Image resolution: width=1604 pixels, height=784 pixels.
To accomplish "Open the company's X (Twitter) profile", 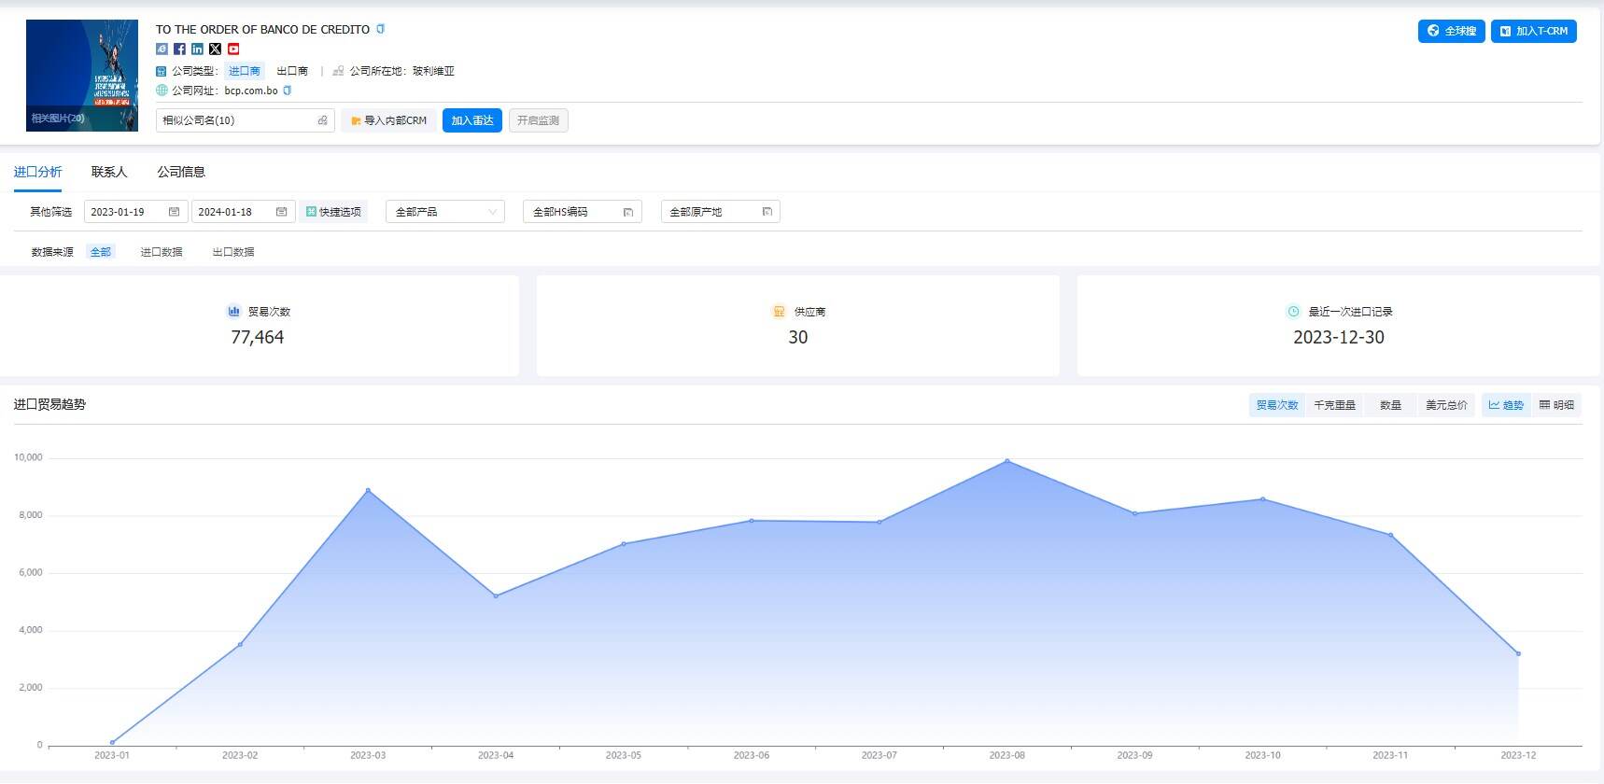I will tap(215, 49).
